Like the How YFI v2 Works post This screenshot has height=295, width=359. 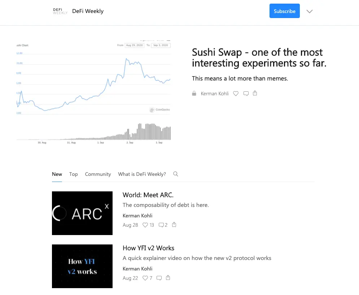click(x=147, y=278)
